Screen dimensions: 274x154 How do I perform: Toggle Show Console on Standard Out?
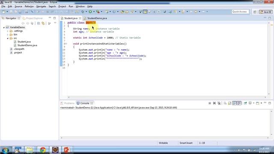point(234,103)
